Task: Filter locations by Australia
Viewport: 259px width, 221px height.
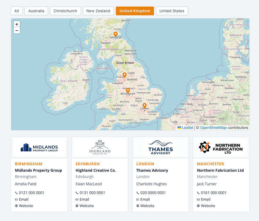Action: (36, 11)
